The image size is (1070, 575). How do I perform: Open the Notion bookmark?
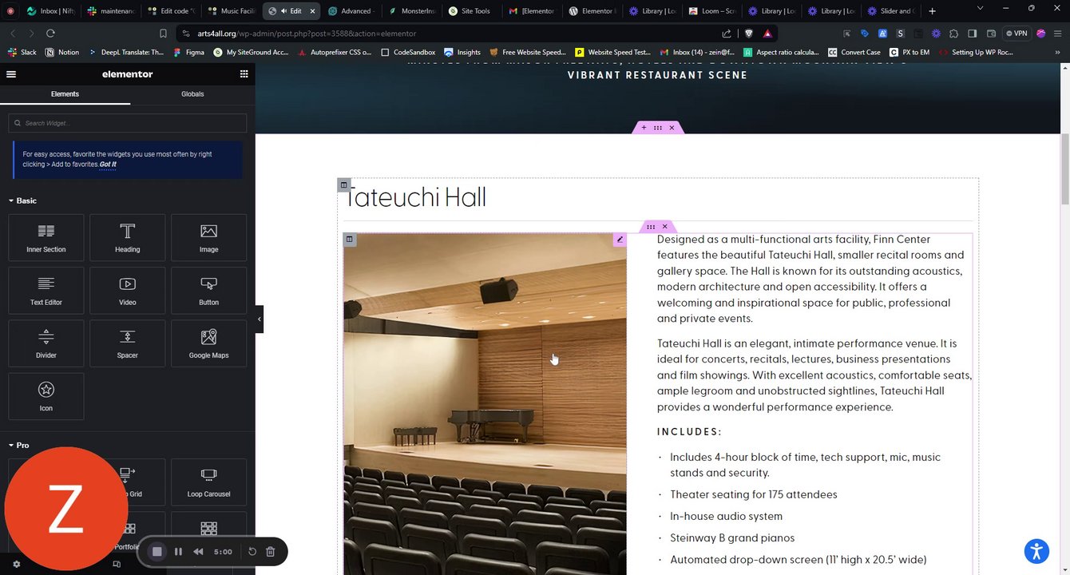click(x=62, y=52)
